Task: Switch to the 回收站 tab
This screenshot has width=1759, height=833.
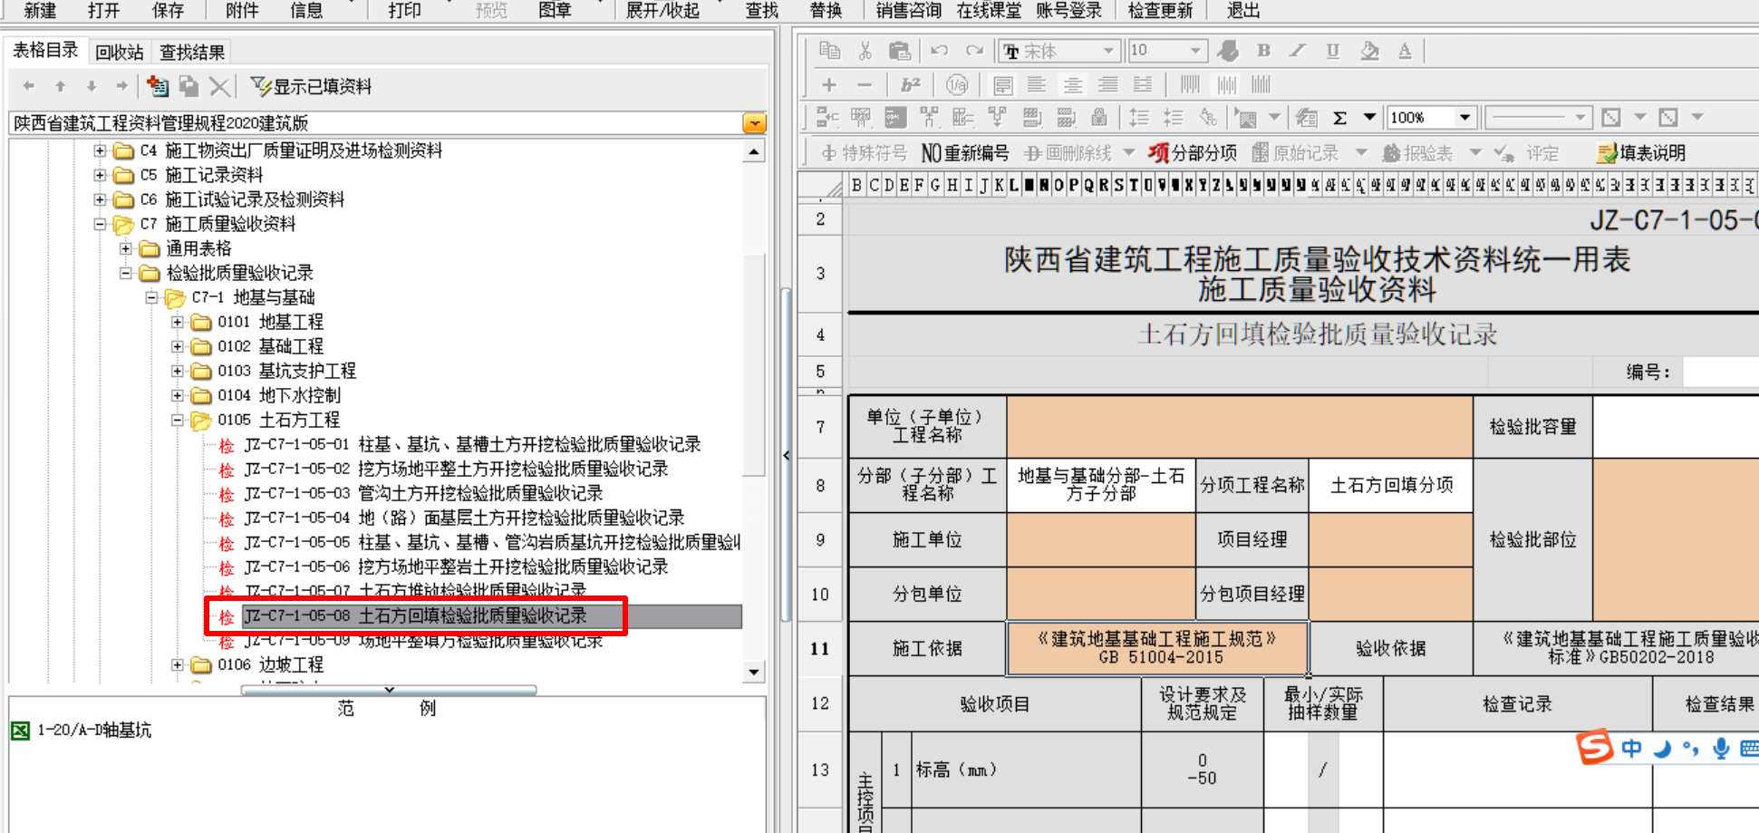Action: click(x=120, y=53)
